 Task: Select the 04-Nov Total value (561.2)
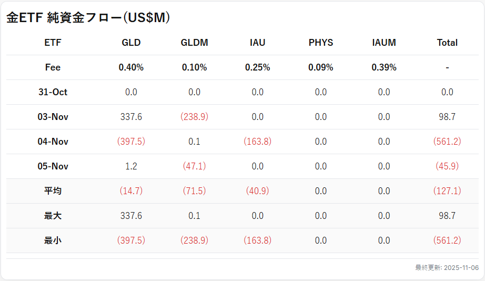[447, 142]
